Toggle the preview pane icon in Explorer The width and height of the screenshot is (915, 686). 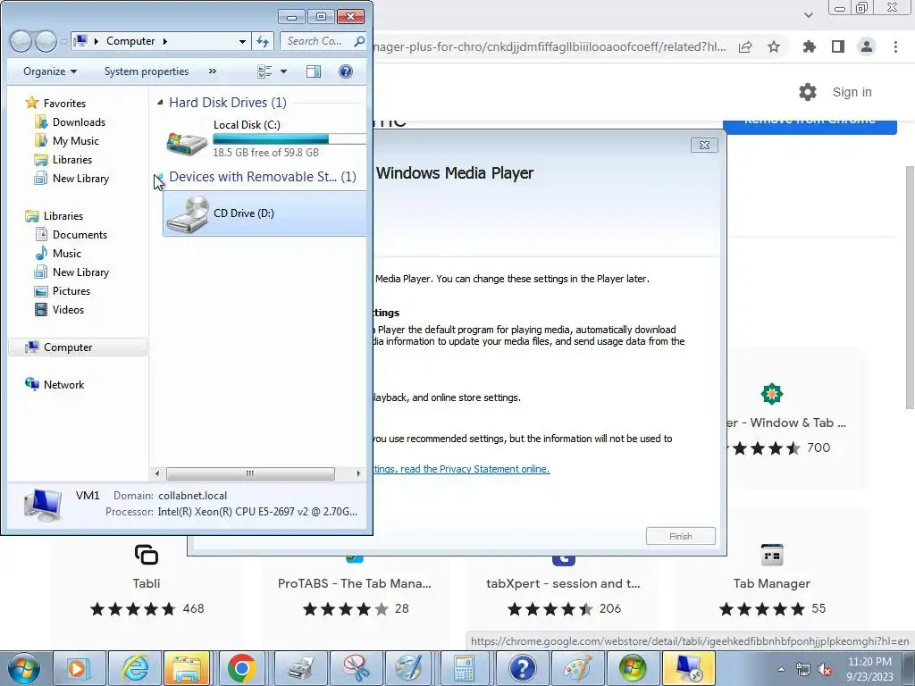tap(314, 71)
